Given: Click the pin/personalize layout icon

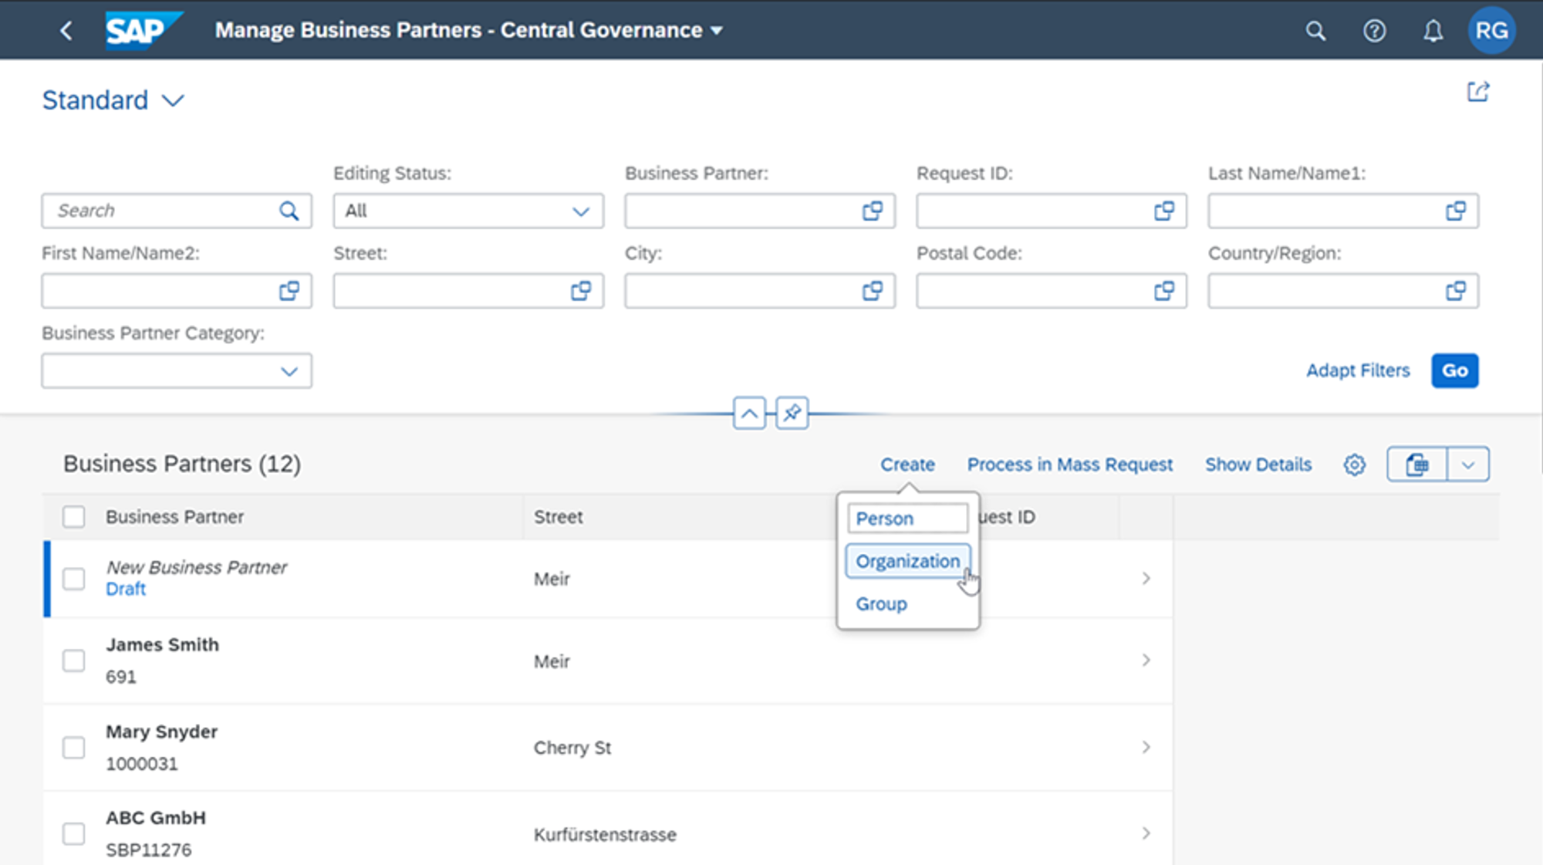Looking at the screenshot, I should [792, 414].
